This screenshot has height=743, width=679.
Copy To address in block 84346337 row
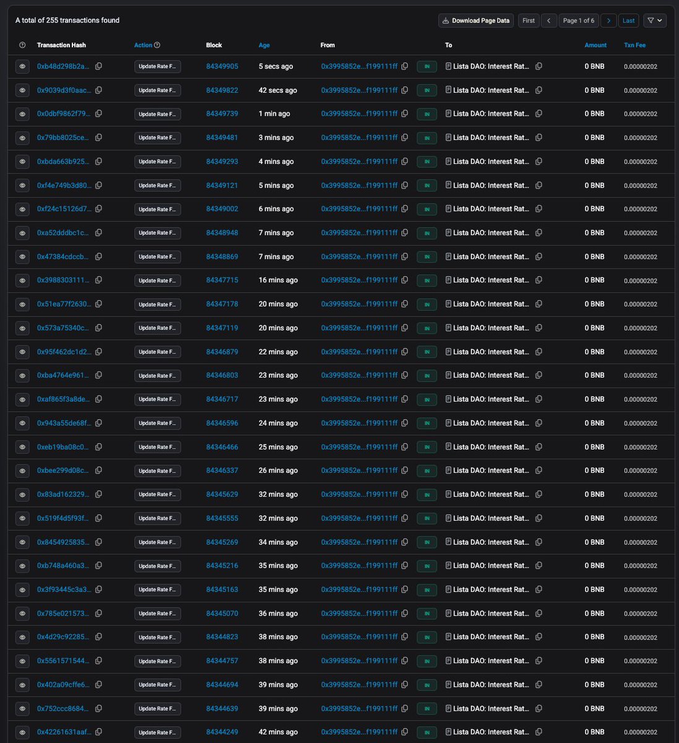coord(538,471)
